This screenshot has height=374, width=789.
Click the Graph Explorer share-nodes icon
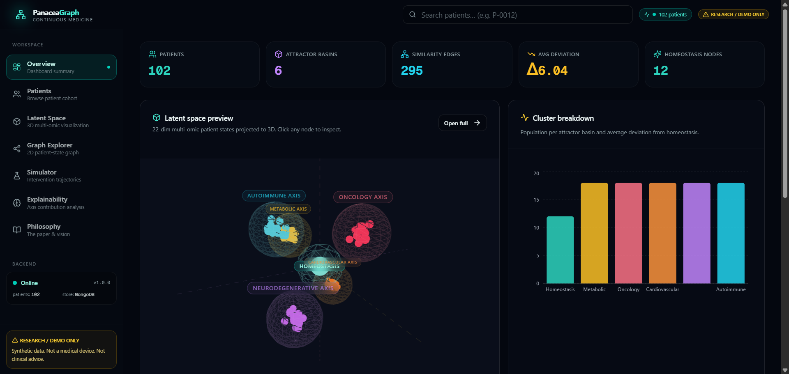(17, 149)
